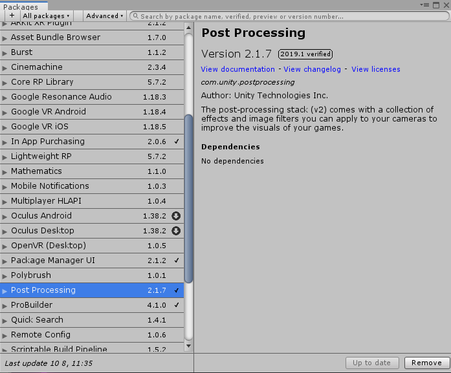Click Package Manager UI installed checkmark
Image resolution: width=451 pixels, height=373 pixels.
tap(177, 261)
